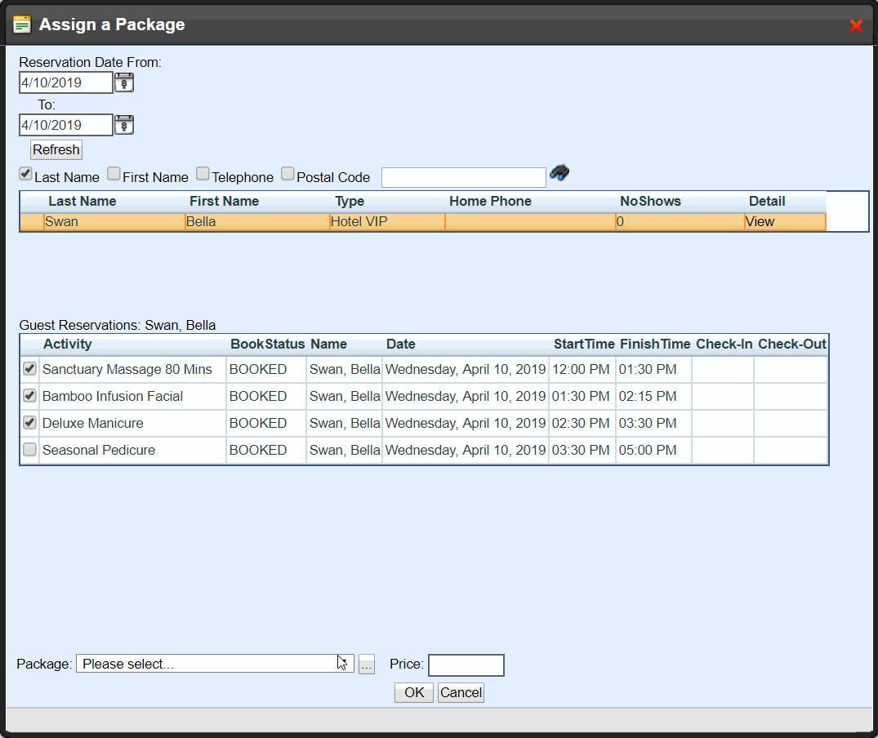Click the Bamboo Infusion Facial activity text
878x738 pixels.
[x=113, y=396]
